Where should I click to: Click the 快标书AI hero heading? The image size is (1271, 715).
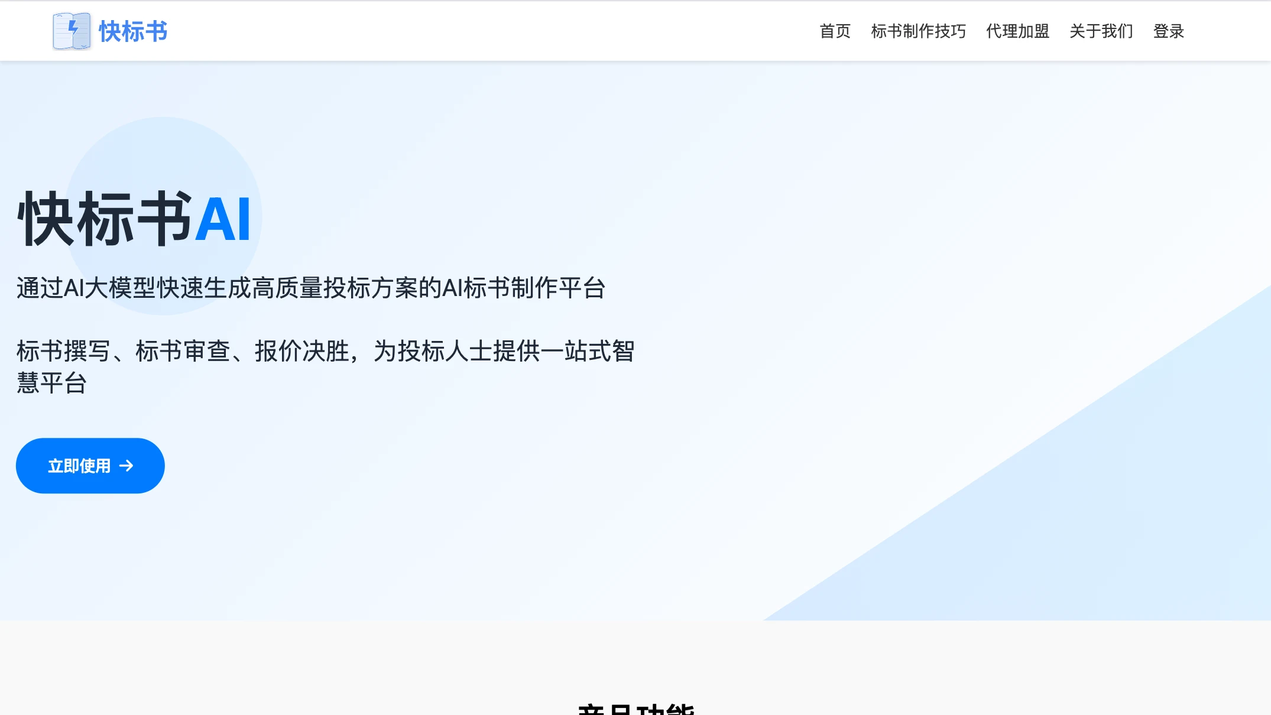tap(134, 219)
